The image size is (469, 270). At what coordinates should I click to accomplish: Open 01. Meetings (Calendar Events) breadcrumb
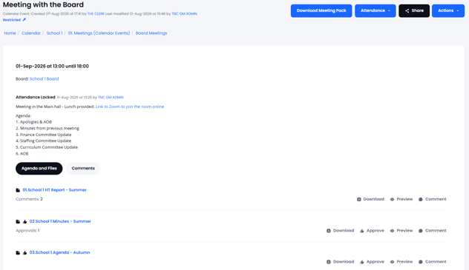(99, 33)
